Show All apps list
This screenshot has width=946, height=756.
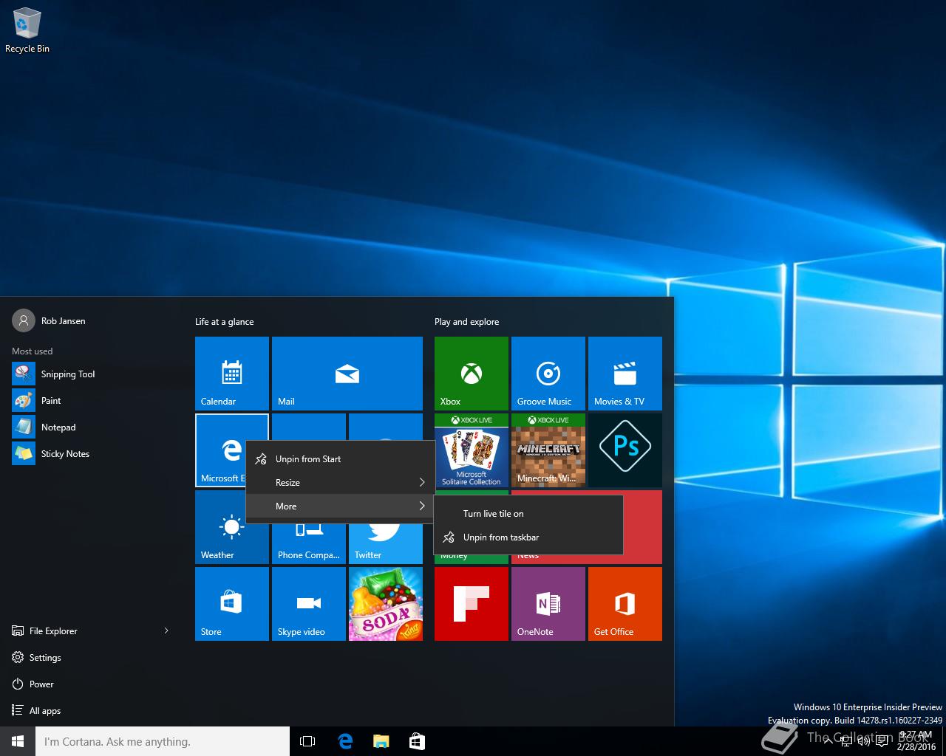click(44, 711)
